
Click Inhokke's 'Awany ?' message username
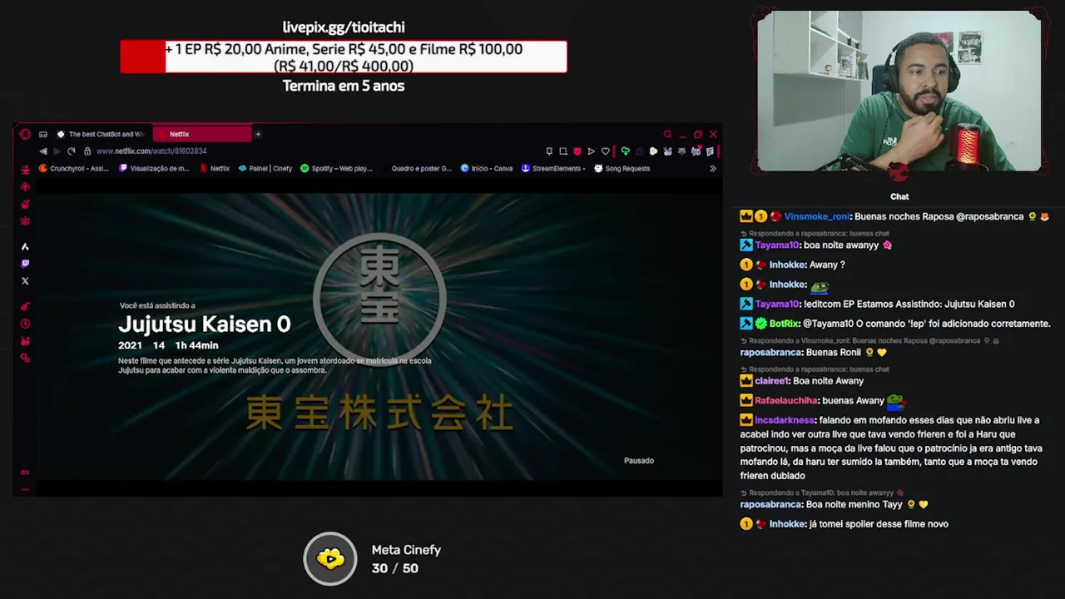click(787, 265)
